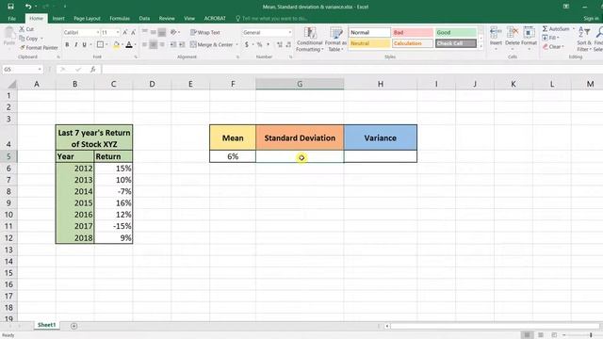603x339 pixels.
Task: Toggle center horizontal alignment
Action: (153, 45)
